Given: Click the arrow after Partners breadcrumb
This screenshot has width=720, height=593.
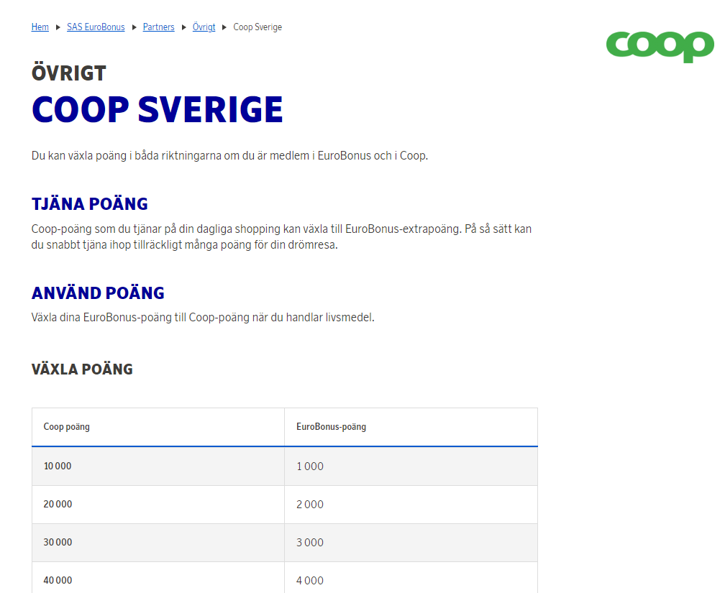Looking at the screenshot, I should 184,27.
